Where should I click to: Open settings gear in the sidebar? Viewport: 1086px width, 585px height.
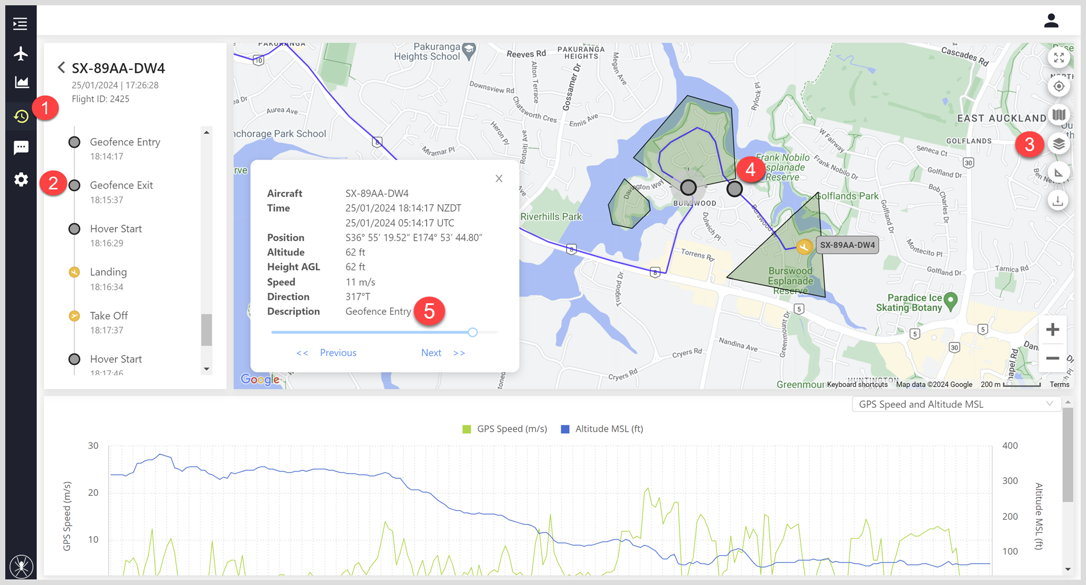click(21, 179)
